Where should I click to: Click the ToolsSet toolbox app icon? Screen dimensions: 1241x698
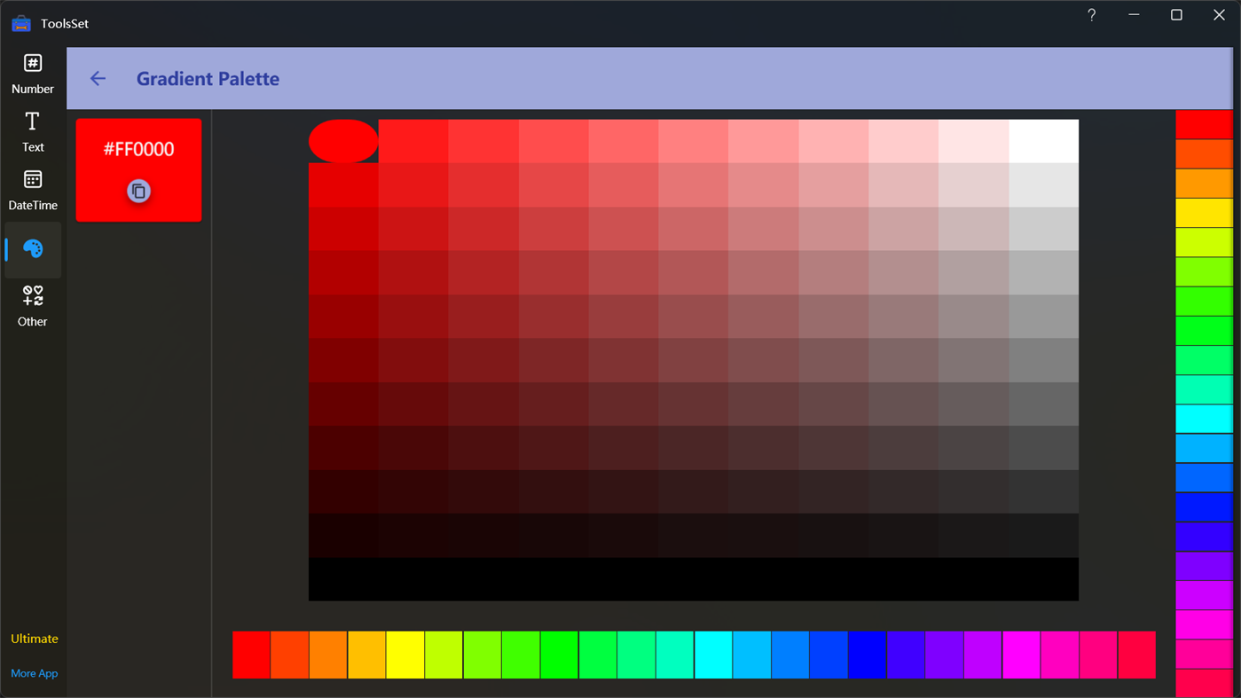[21, 23]
